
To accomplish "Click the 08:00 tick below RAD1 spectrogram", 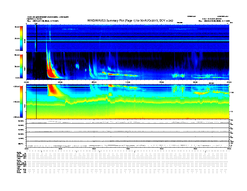I will (94, 82).
